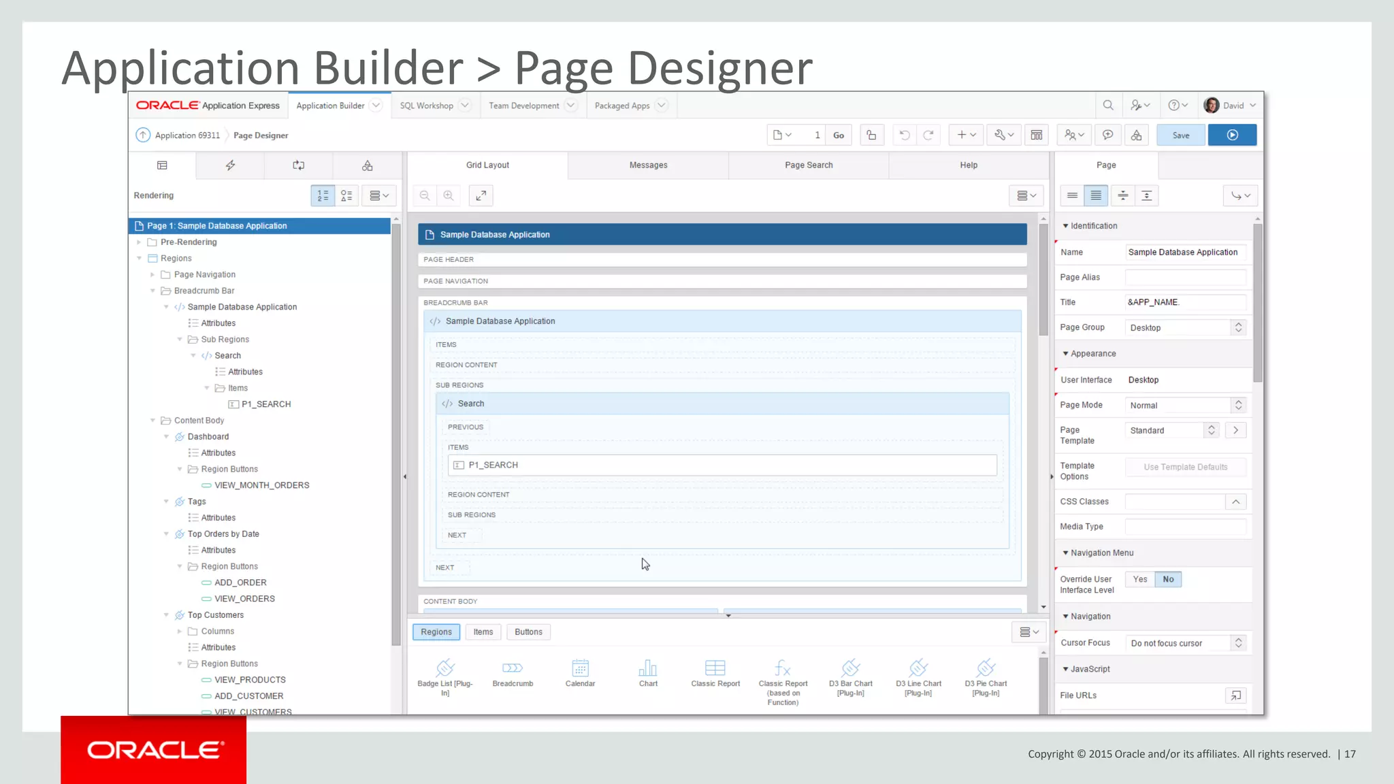
Task: Open the Team Development people menu
Action: [1074, 135]
